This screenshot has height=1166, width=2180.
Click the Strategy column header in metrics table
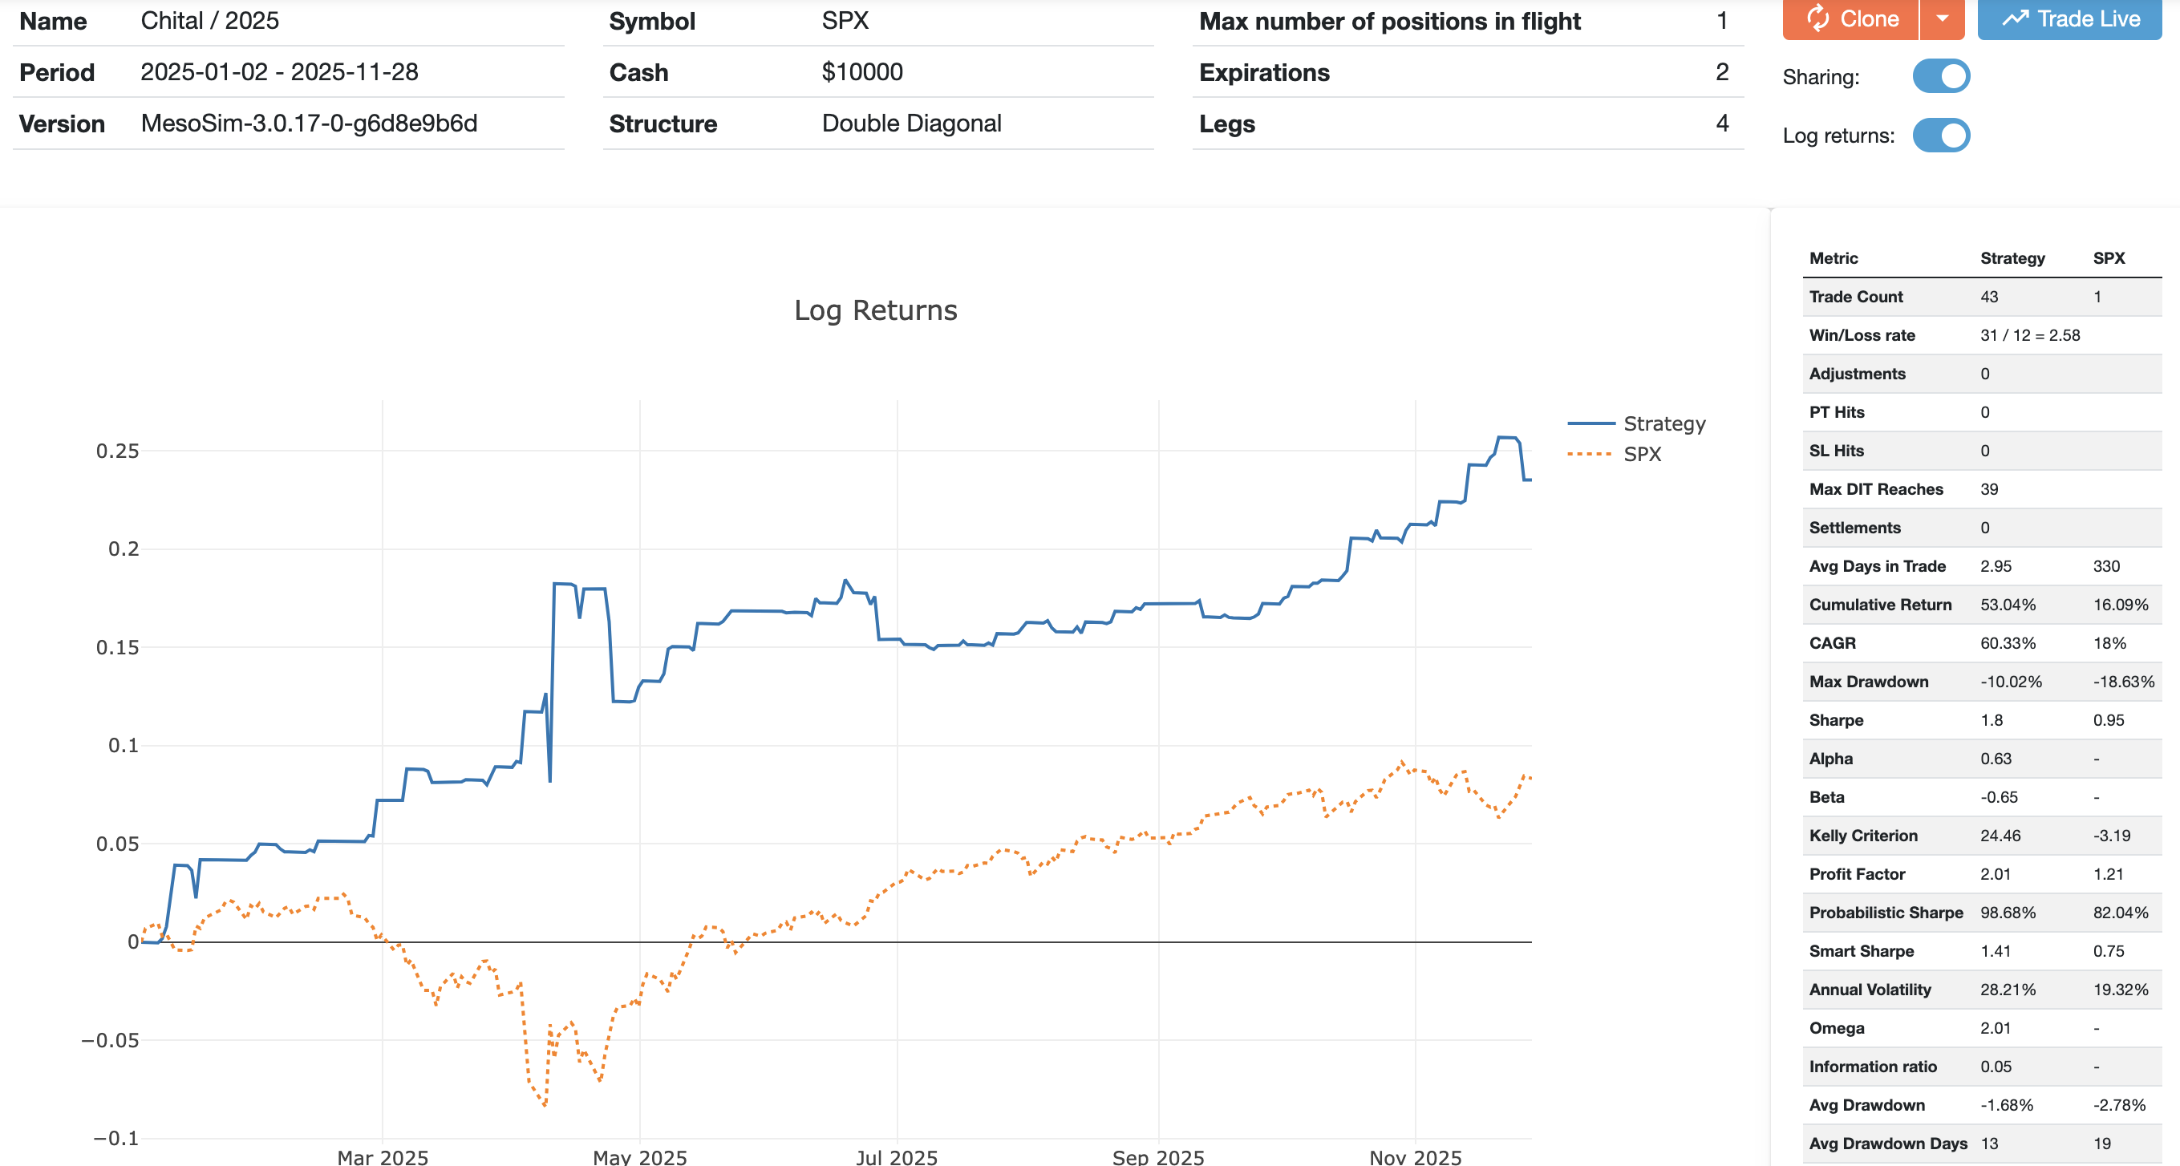2012,258
